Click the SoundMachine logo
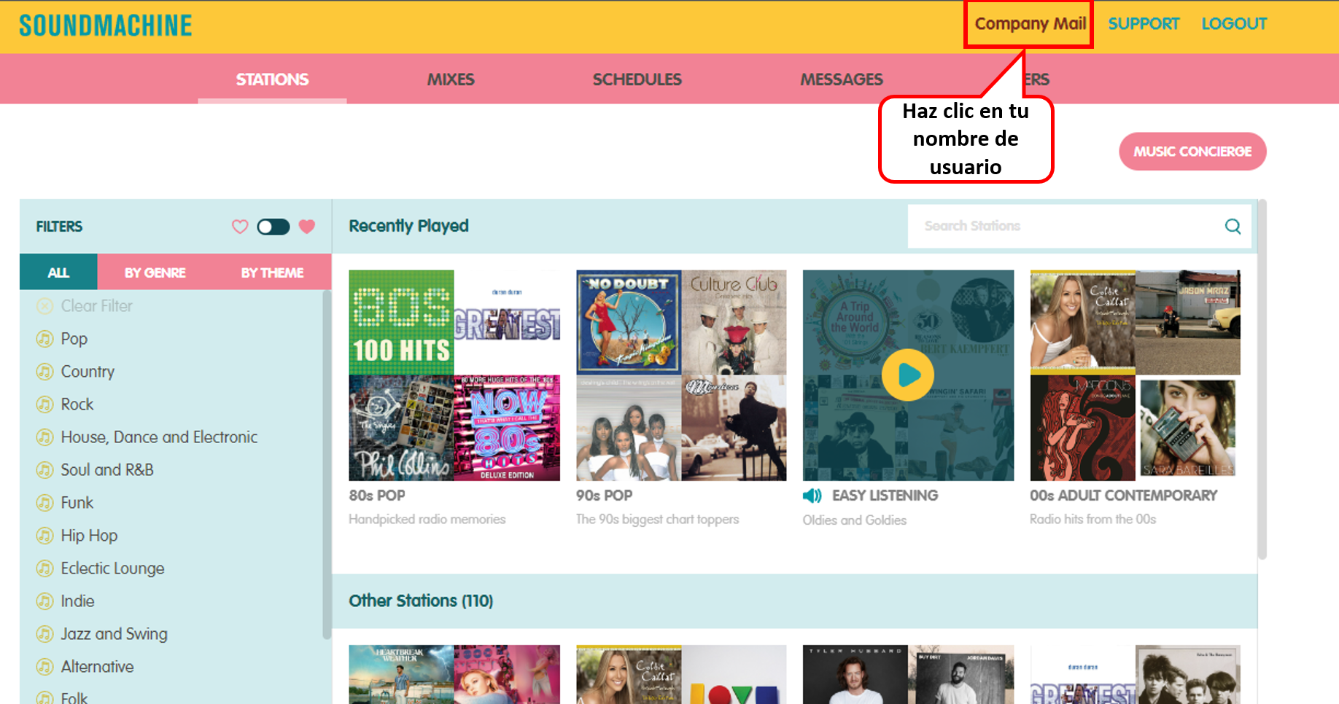The height and width of the screenshot is (704, 1339). (x=106, y=26)
